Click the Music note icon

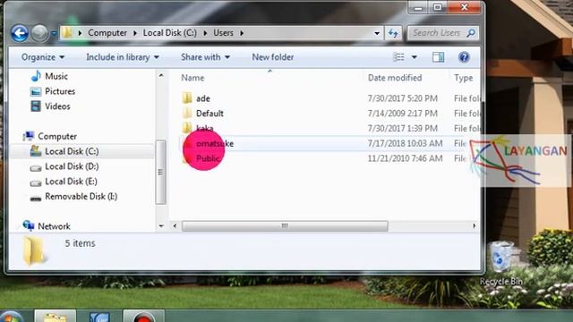point(36,76)
